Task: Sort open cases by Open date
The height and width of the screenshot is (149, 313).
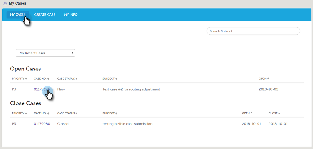Action: 264,79
